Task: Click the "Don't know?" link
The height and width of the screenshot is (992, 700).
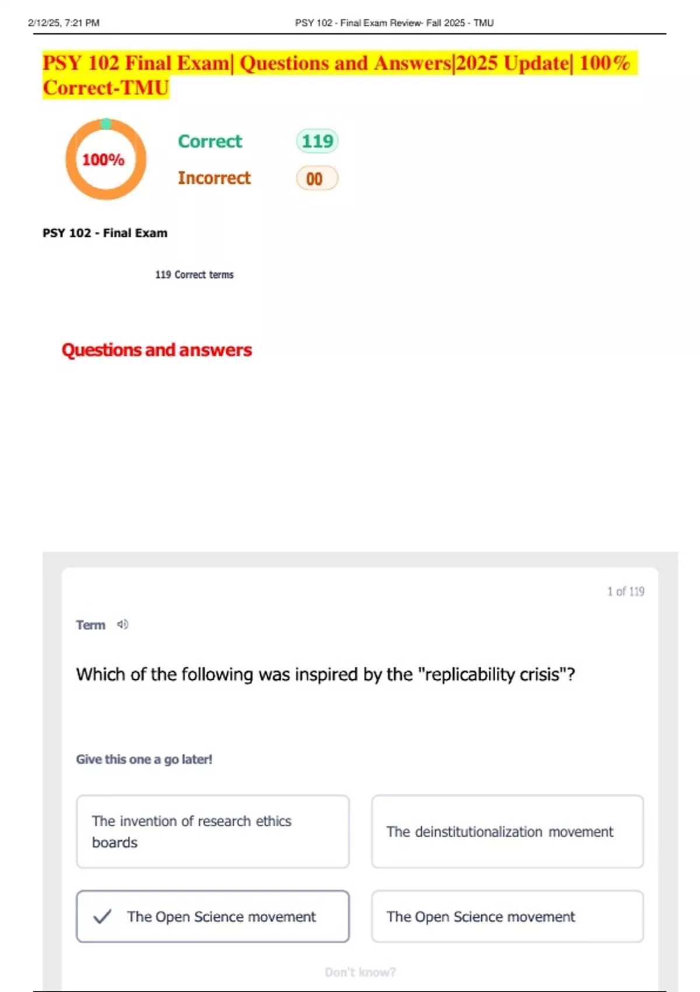Action: point(360,972)
